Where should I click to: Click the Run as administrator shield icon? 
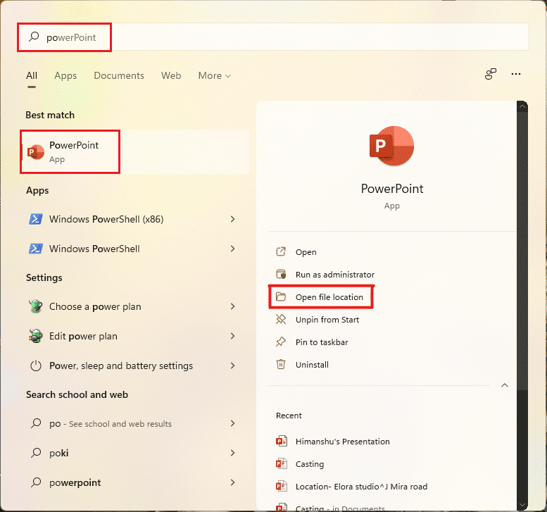click(281, 275)
